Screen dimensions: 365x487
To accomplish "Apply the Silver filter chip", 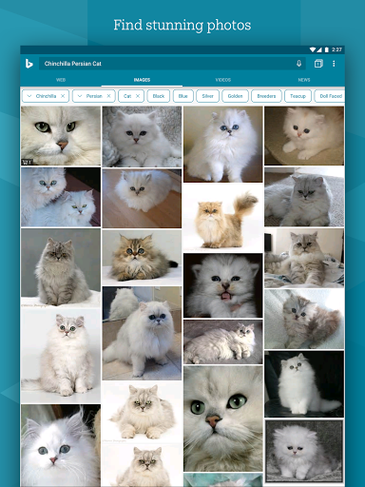I will coord(207,96).
